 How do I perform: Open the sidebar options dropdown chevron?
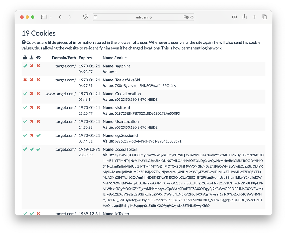51,17
